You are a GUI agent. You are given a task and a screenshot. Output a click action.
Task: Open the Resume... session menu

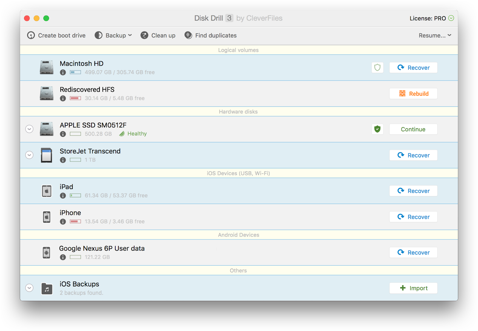435,36
